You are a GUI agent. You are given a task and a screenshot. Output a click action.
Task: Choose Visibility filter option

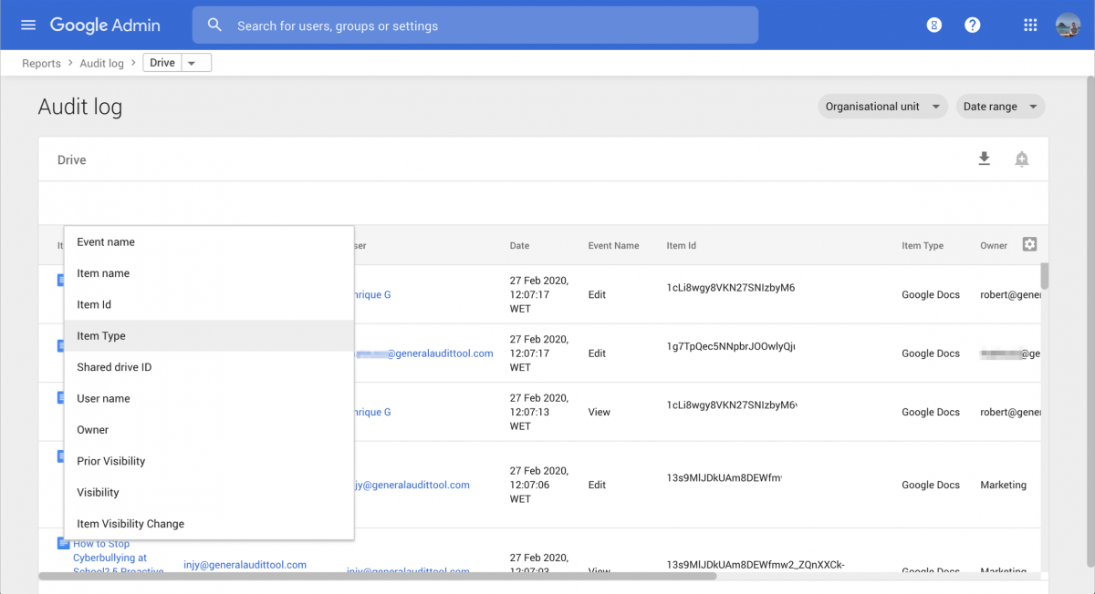[x=209, y=492]
